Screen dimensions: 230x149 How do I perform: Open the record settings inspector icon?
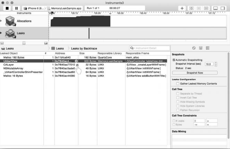[x=194, y=48]
